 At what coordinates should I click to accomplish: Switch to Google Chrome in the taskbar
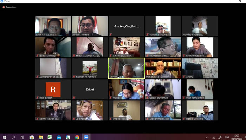77,137
